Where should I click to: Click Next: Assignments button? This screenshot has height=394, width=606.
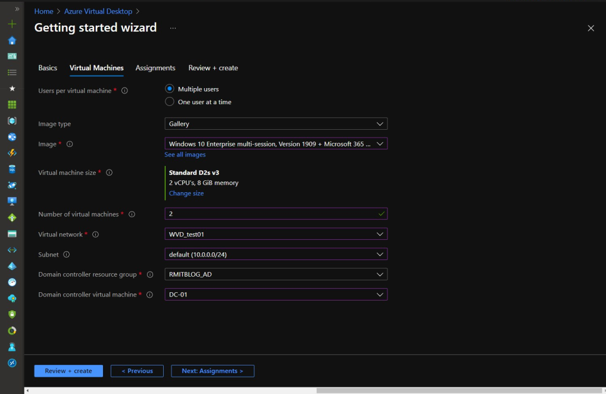pos(213,371)
